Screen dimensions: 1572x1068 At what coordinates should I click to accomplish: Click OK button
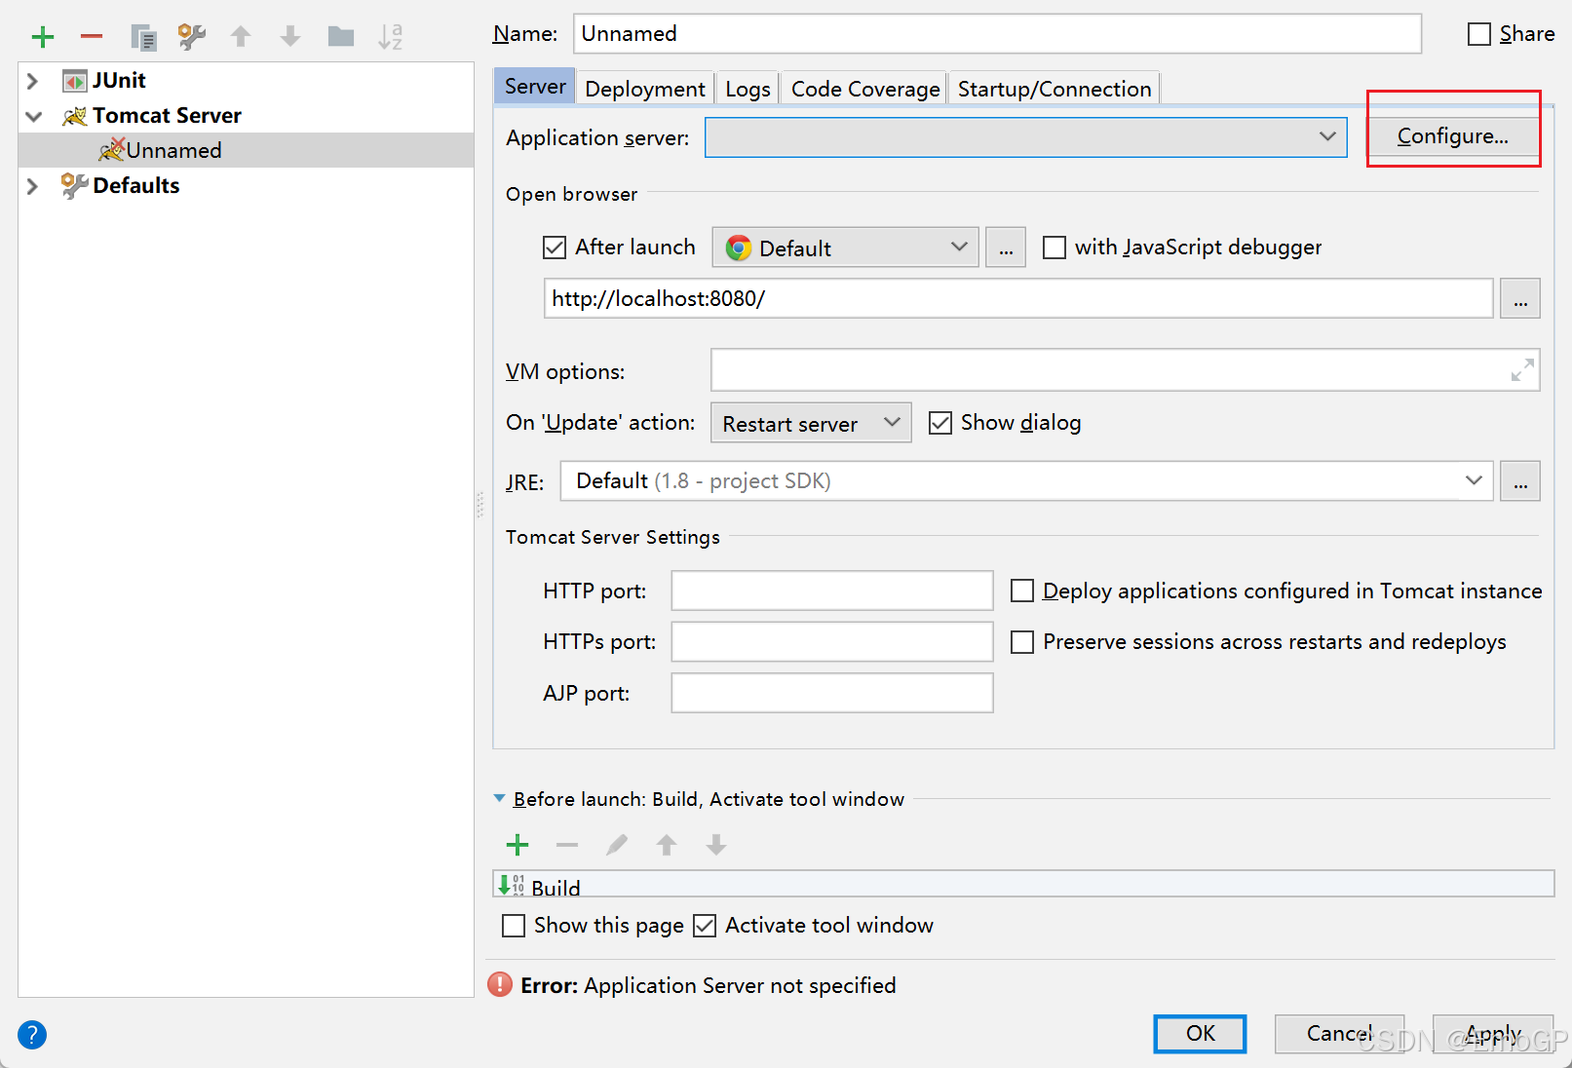(1200, 1034)
